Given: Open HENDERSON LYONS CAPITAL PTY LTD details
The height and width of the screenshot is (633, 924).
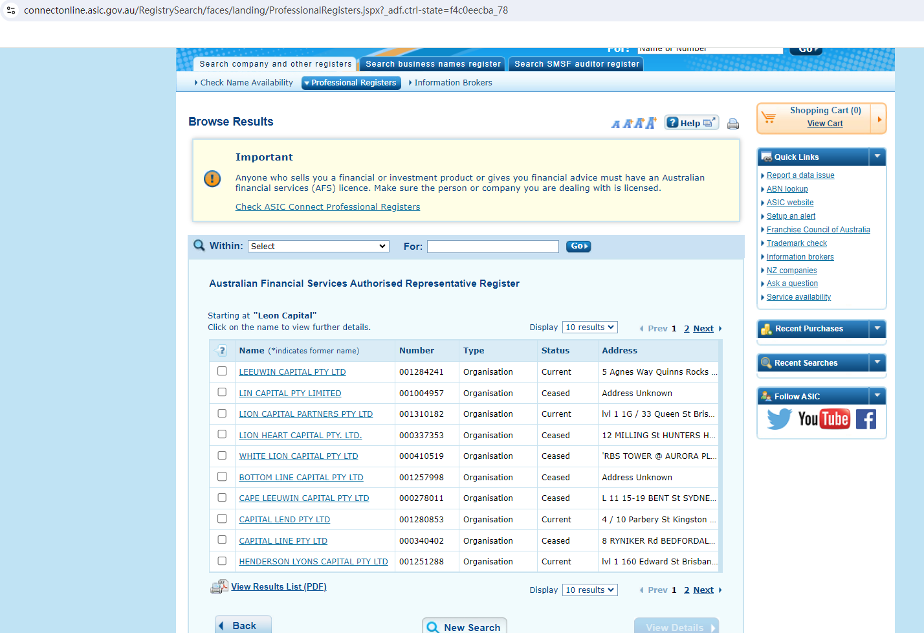Looking at the screenshot, I should (313, 562).
